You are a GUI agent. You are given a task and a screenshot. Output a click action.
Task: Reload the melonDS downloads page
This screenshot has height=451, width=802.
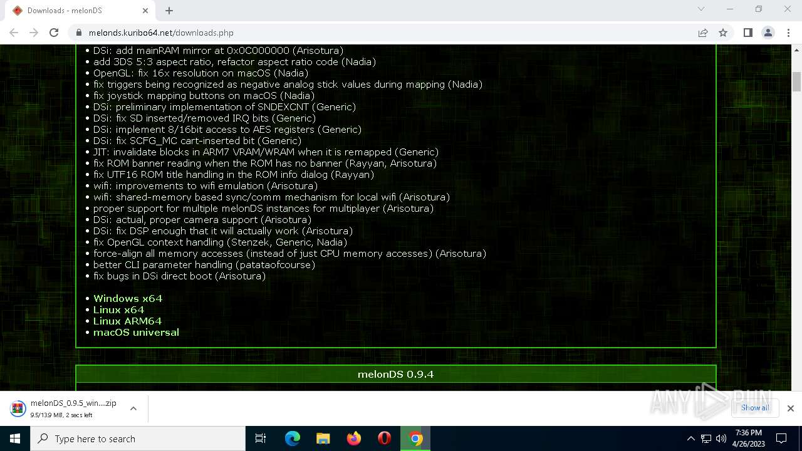coord(54,33)
